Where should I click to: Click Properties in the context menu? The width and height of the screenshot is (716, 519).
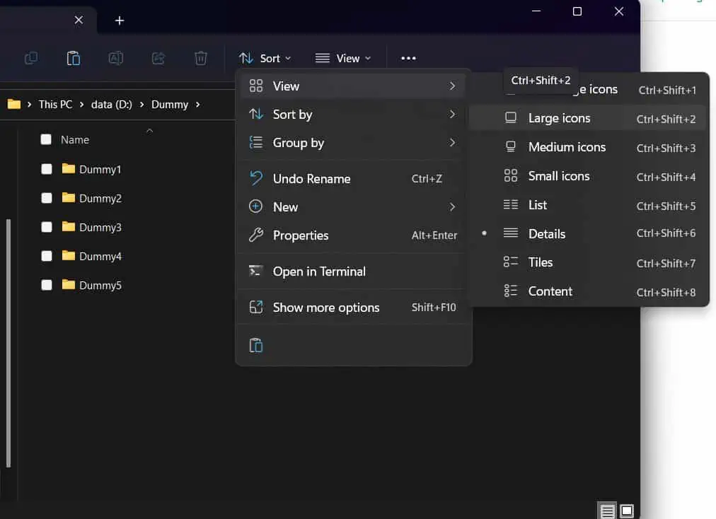pyautogui.click(x=300, y=235)
